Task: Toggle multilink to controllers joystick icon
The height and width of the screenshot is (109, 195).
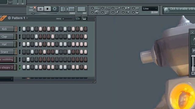Action: coord(135,12)
